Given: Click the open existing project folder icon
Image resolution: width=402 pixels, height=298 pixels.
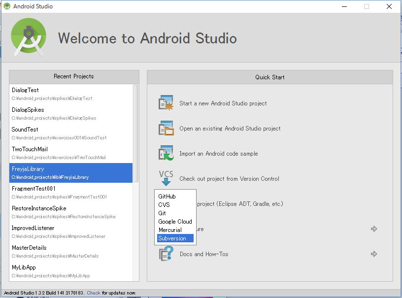Looking at the screenshot, I should 165,128.
